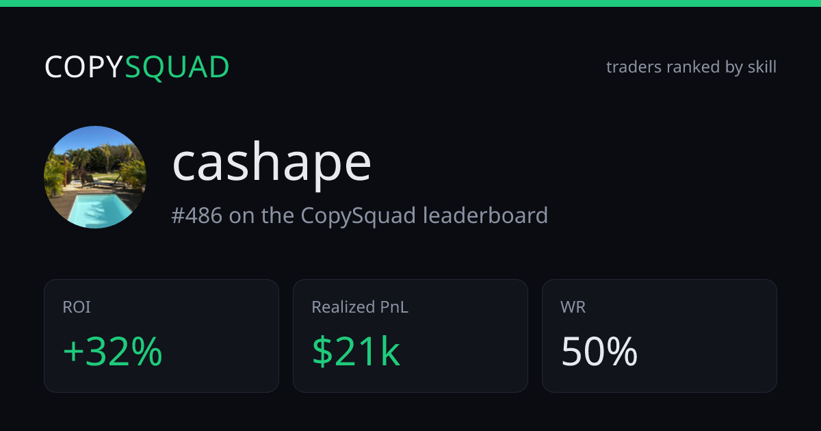Click the $21k PnL value
This screenshot has width=821, height=431.
tap(356, 352)
